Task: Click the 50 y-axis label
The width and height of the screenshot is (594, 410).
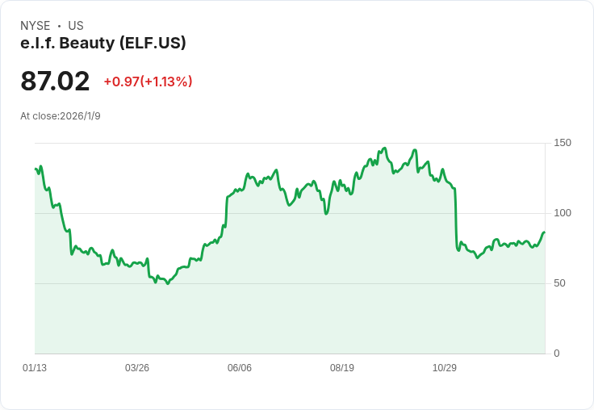Action: point(559,283)
